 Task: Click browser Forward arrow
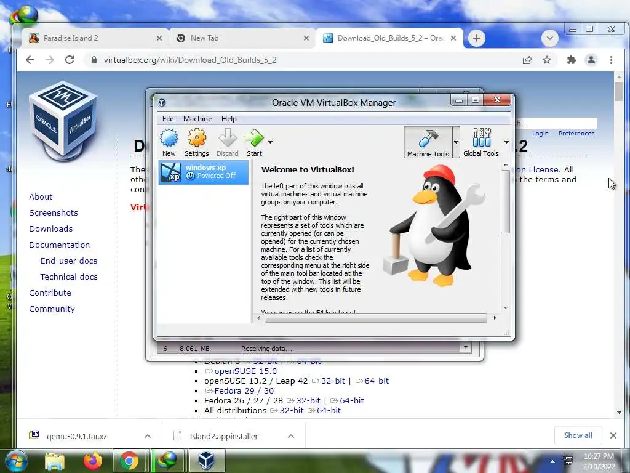(50, 60)
